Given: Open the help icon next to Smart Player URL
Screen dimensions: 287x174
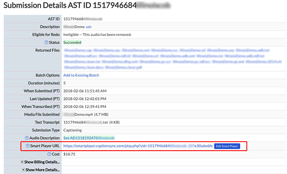Looking at the screenshot, I should click(x=28, y=146).
